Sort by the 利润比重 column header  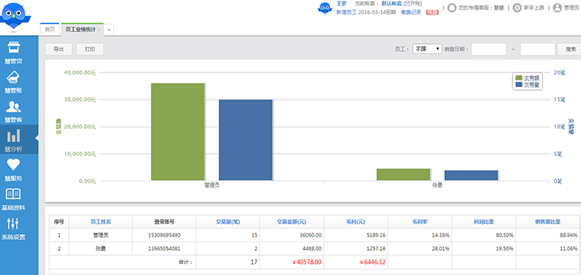click(x=484, y=222)
